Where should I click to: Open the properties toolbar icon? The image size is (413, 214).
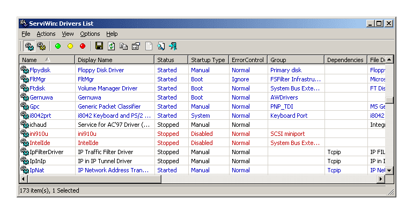pyautogui.click(x=136, y=47)
